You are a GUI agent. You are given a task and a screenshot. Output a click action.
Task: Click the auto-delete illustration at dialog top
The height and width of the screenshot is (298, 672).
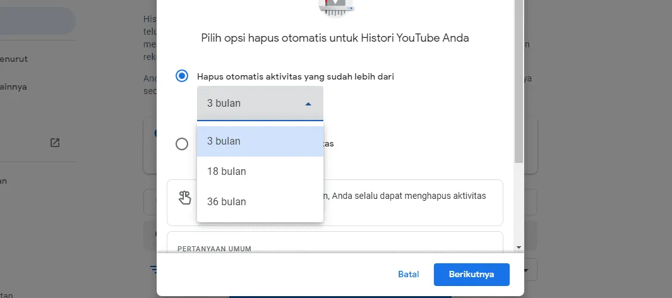click(x=337, y=9)
